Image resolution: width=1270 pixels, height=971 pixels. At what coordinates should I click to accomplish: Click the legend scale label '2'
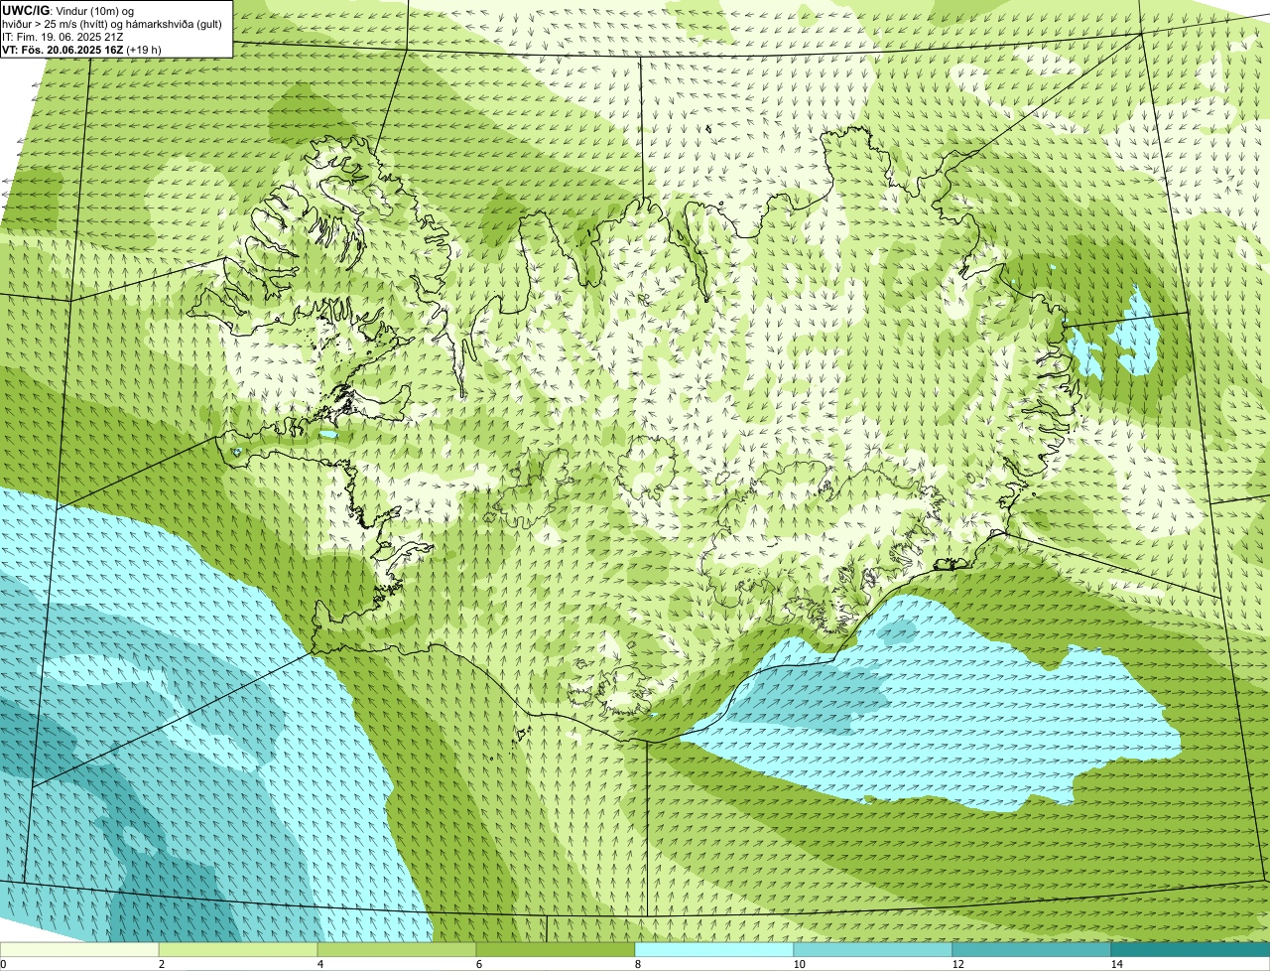[x=161, y=964]
